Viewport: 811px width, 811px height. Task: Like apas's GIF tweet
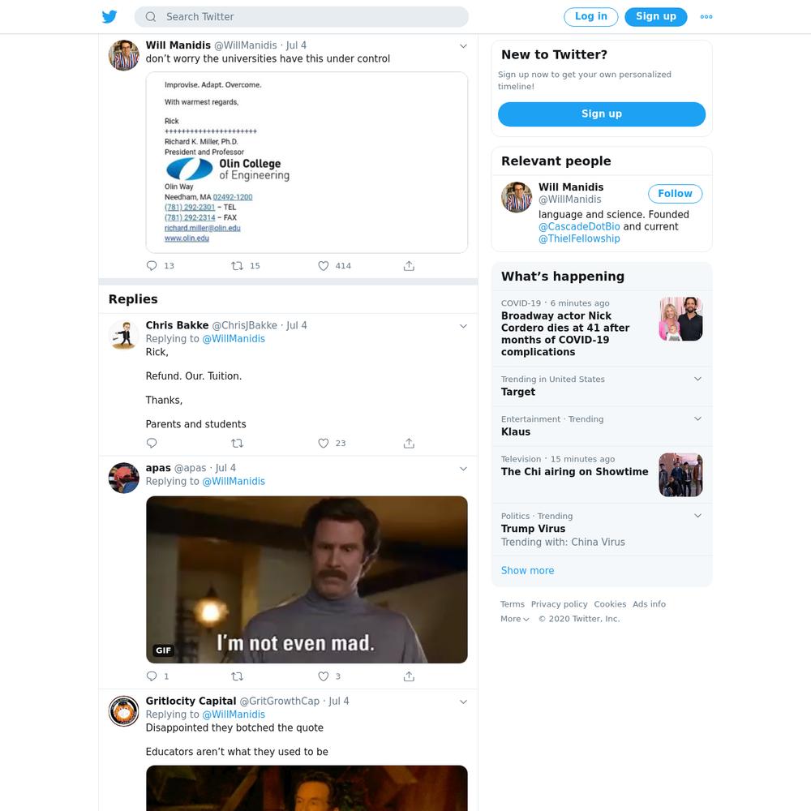[324, 676]
